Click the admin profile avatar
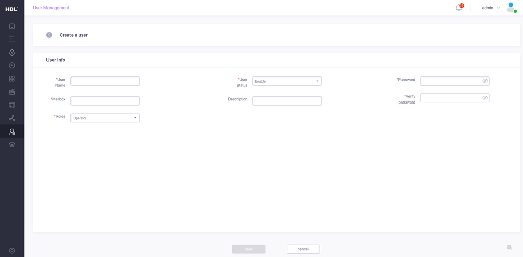 coord(511,7)
